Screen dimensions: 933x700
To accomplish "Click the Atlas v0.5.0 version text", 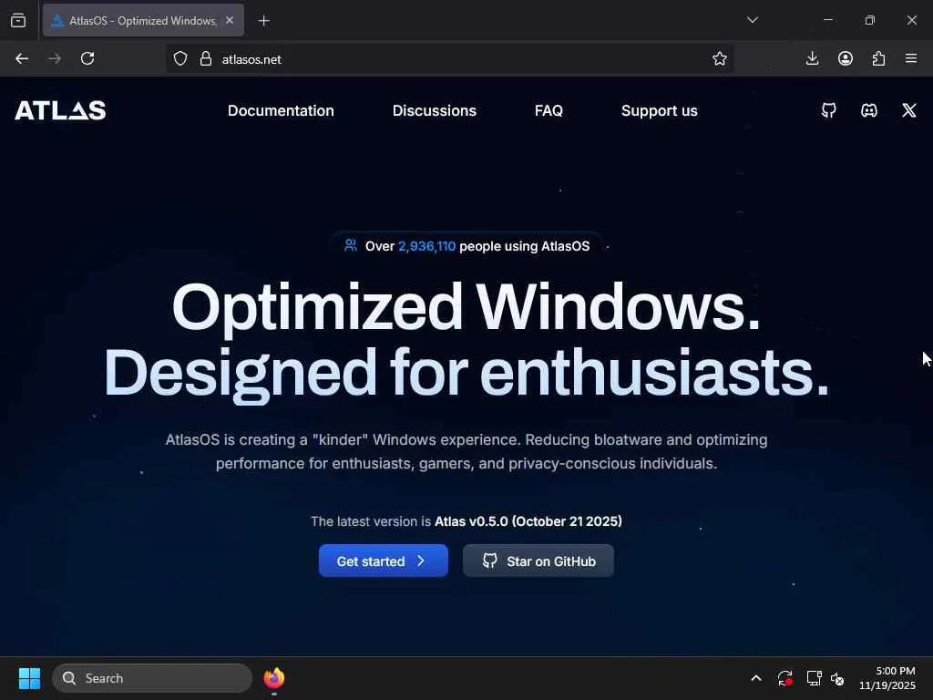I will (528, 521).
